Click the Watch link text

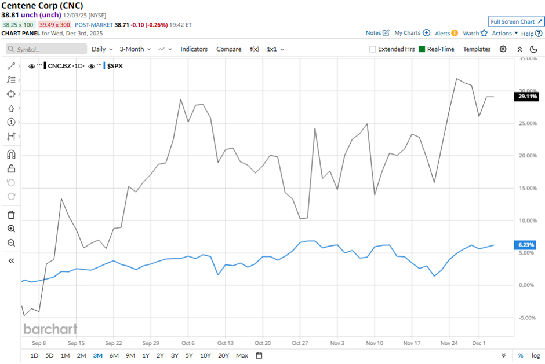click(471, 34)
